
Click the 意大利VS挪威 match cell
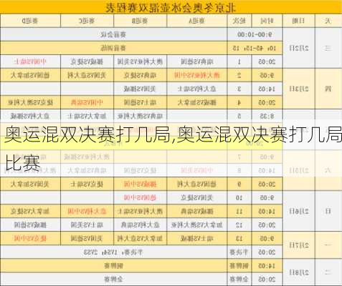(x=30, y=116)
